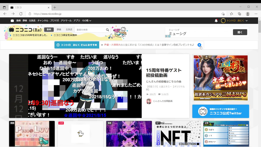Open the アプリ menu item

(x=77, y=20)
